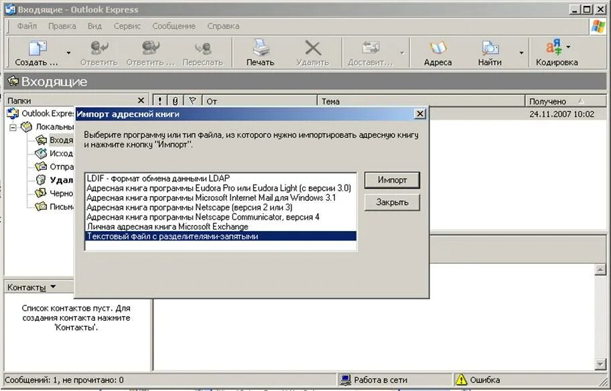This screenshot has width=611, height=391.
Task: Minimize the Outlook Express window
Action: (574, 9)
